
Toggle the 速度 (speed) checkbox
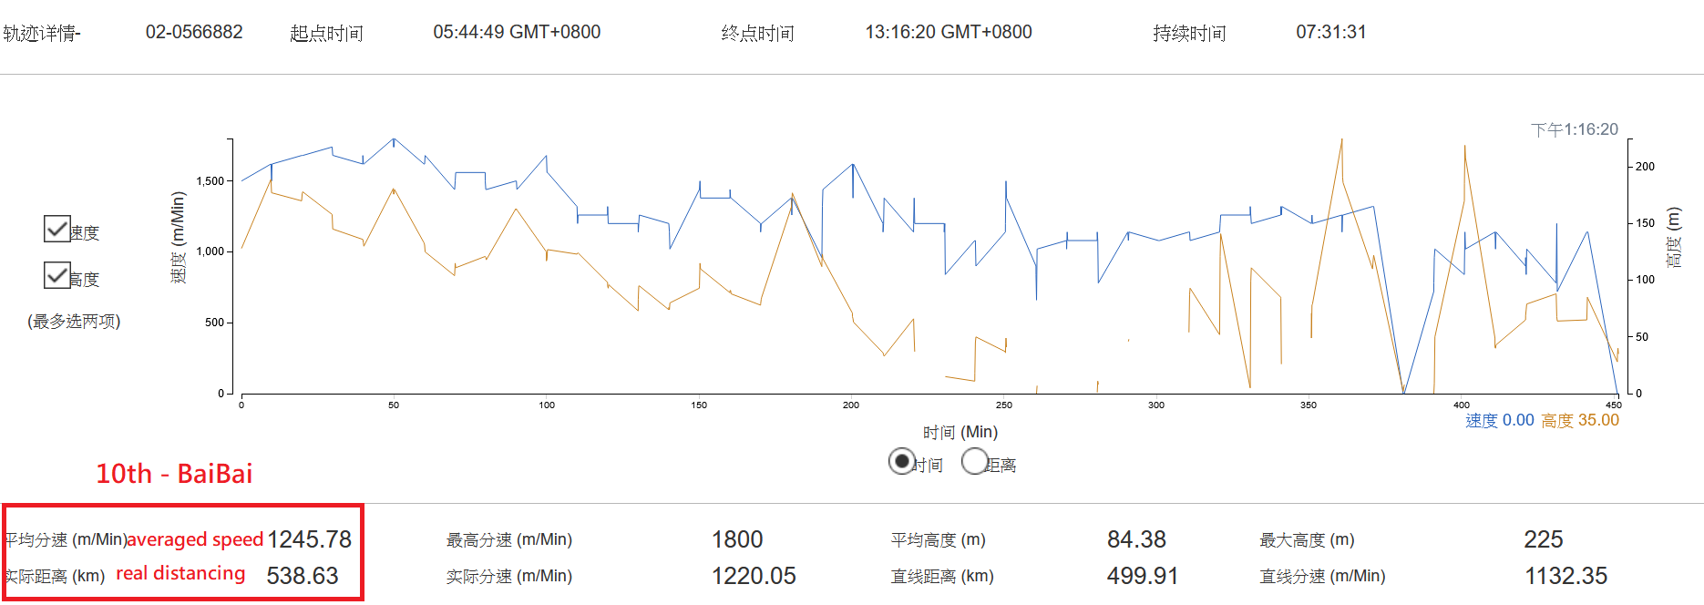pyautogui.click(x=57, y=229)
